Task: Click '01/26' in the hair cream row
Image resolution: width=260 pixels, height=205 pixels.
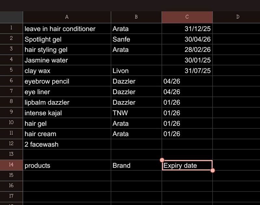Action: point(187,134)
